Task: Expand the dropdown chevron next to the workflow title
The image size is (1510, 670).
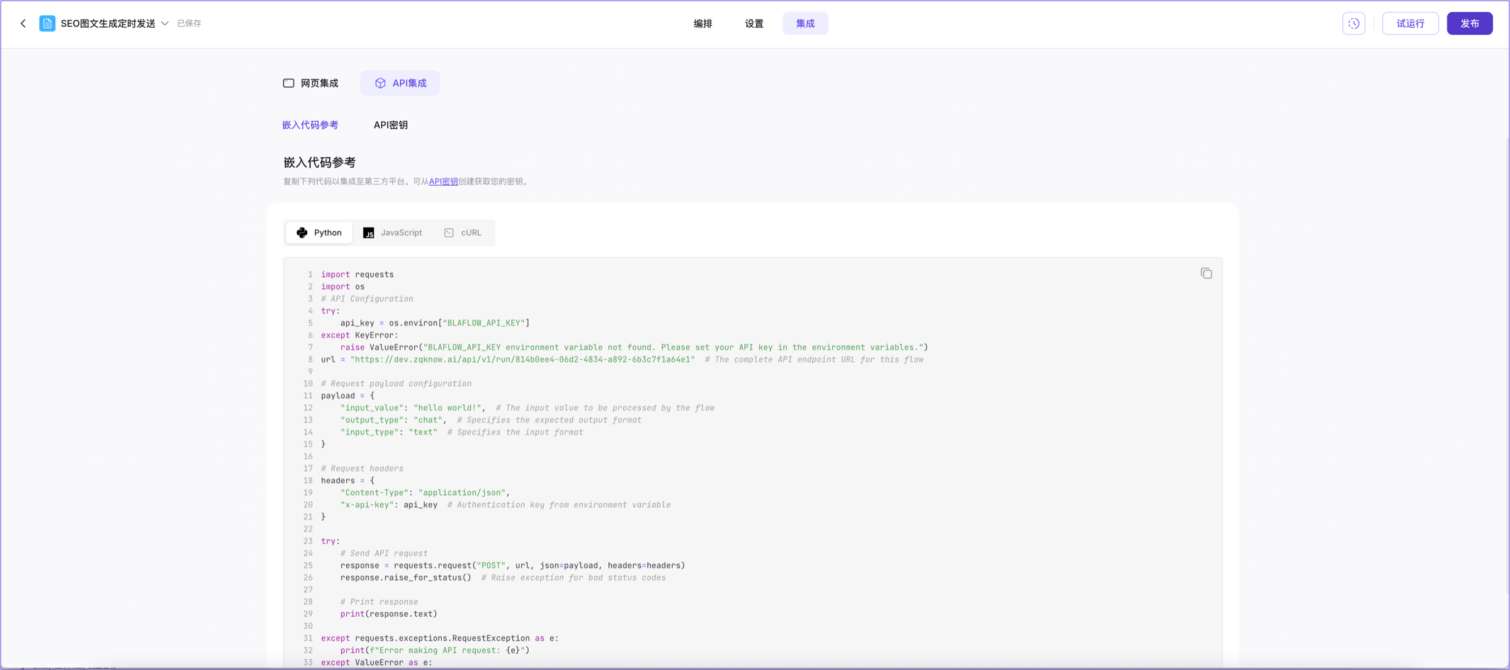Action: [165, 24]
